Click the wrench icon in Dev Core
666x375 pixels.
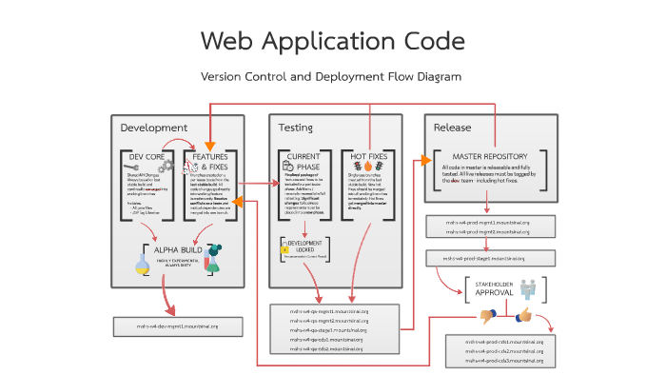[131, 168]
